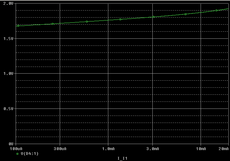Image resolution: width=230 pixels, height=161 pixels.
Task: Click the trace marker on the 3.0mA gridline
Action: point(153,17)
